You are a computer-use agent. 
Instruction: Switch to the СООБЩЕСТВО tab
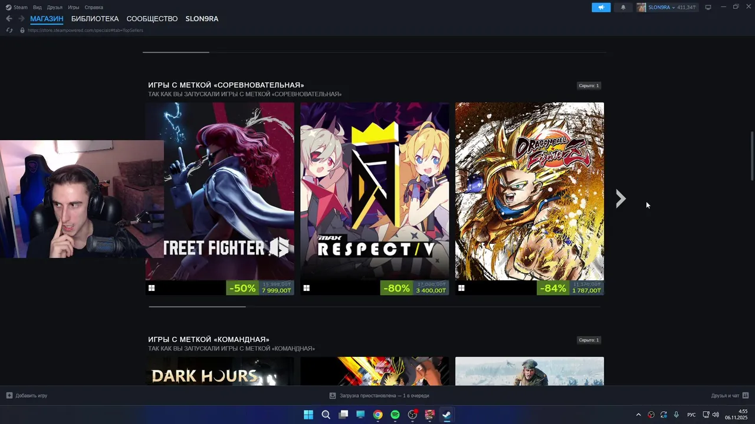152,19
